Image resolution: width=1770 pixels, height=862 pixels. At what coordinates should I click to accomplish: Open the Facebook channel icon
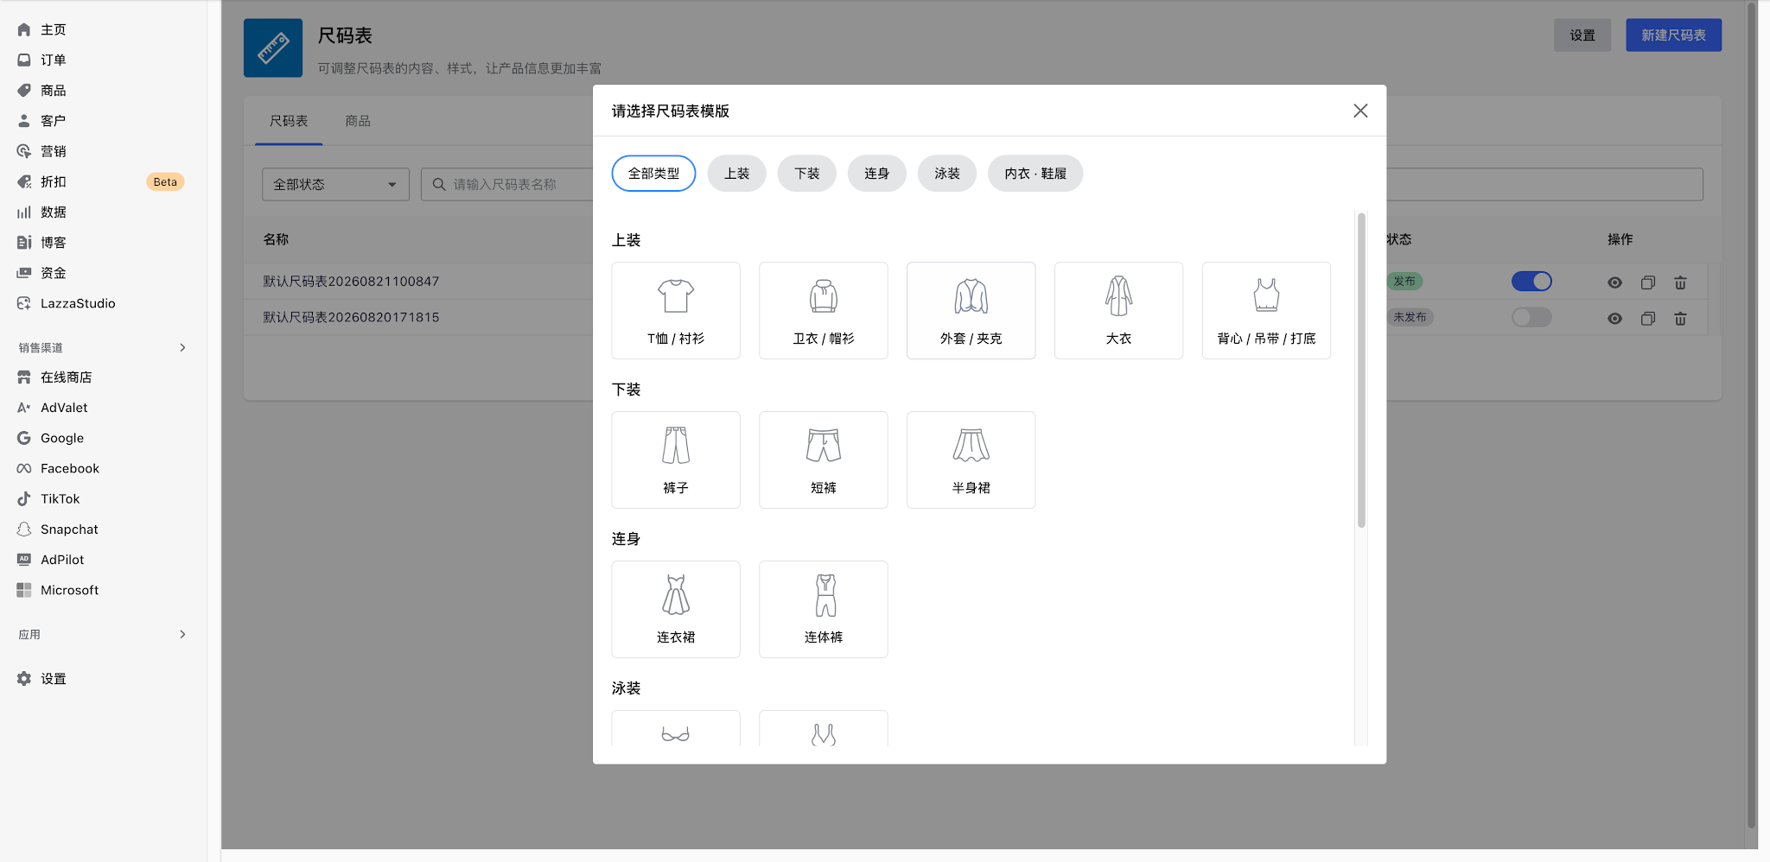point(24,468)
